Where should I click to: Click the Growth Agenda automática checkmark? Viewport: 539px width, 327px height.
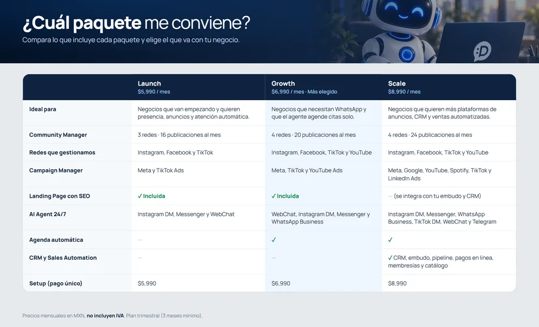[x=274, y=240]
